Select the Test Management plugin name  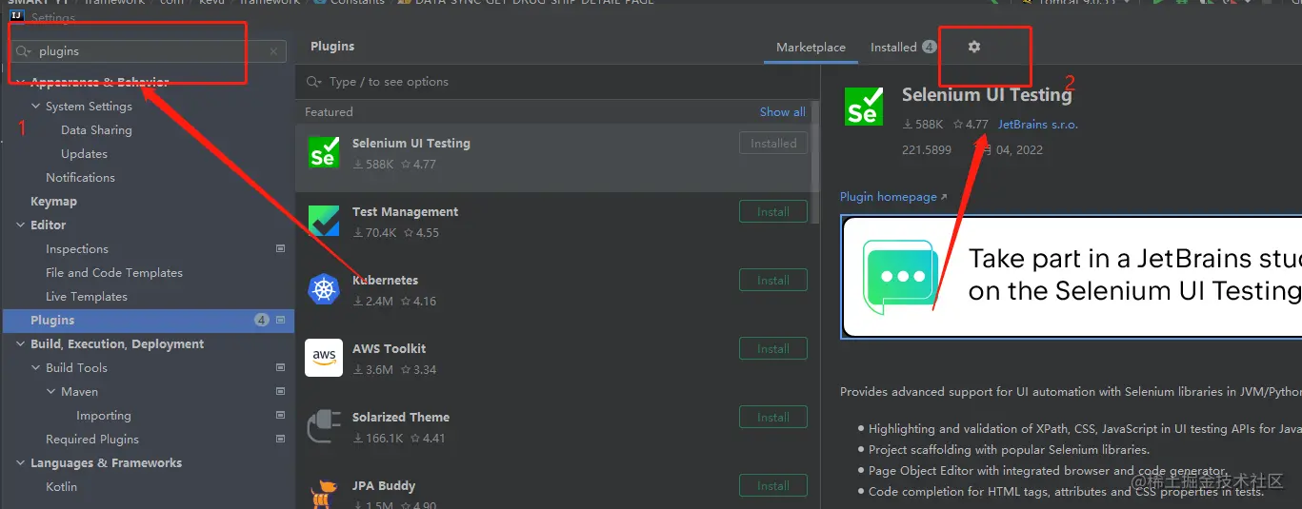405,212
